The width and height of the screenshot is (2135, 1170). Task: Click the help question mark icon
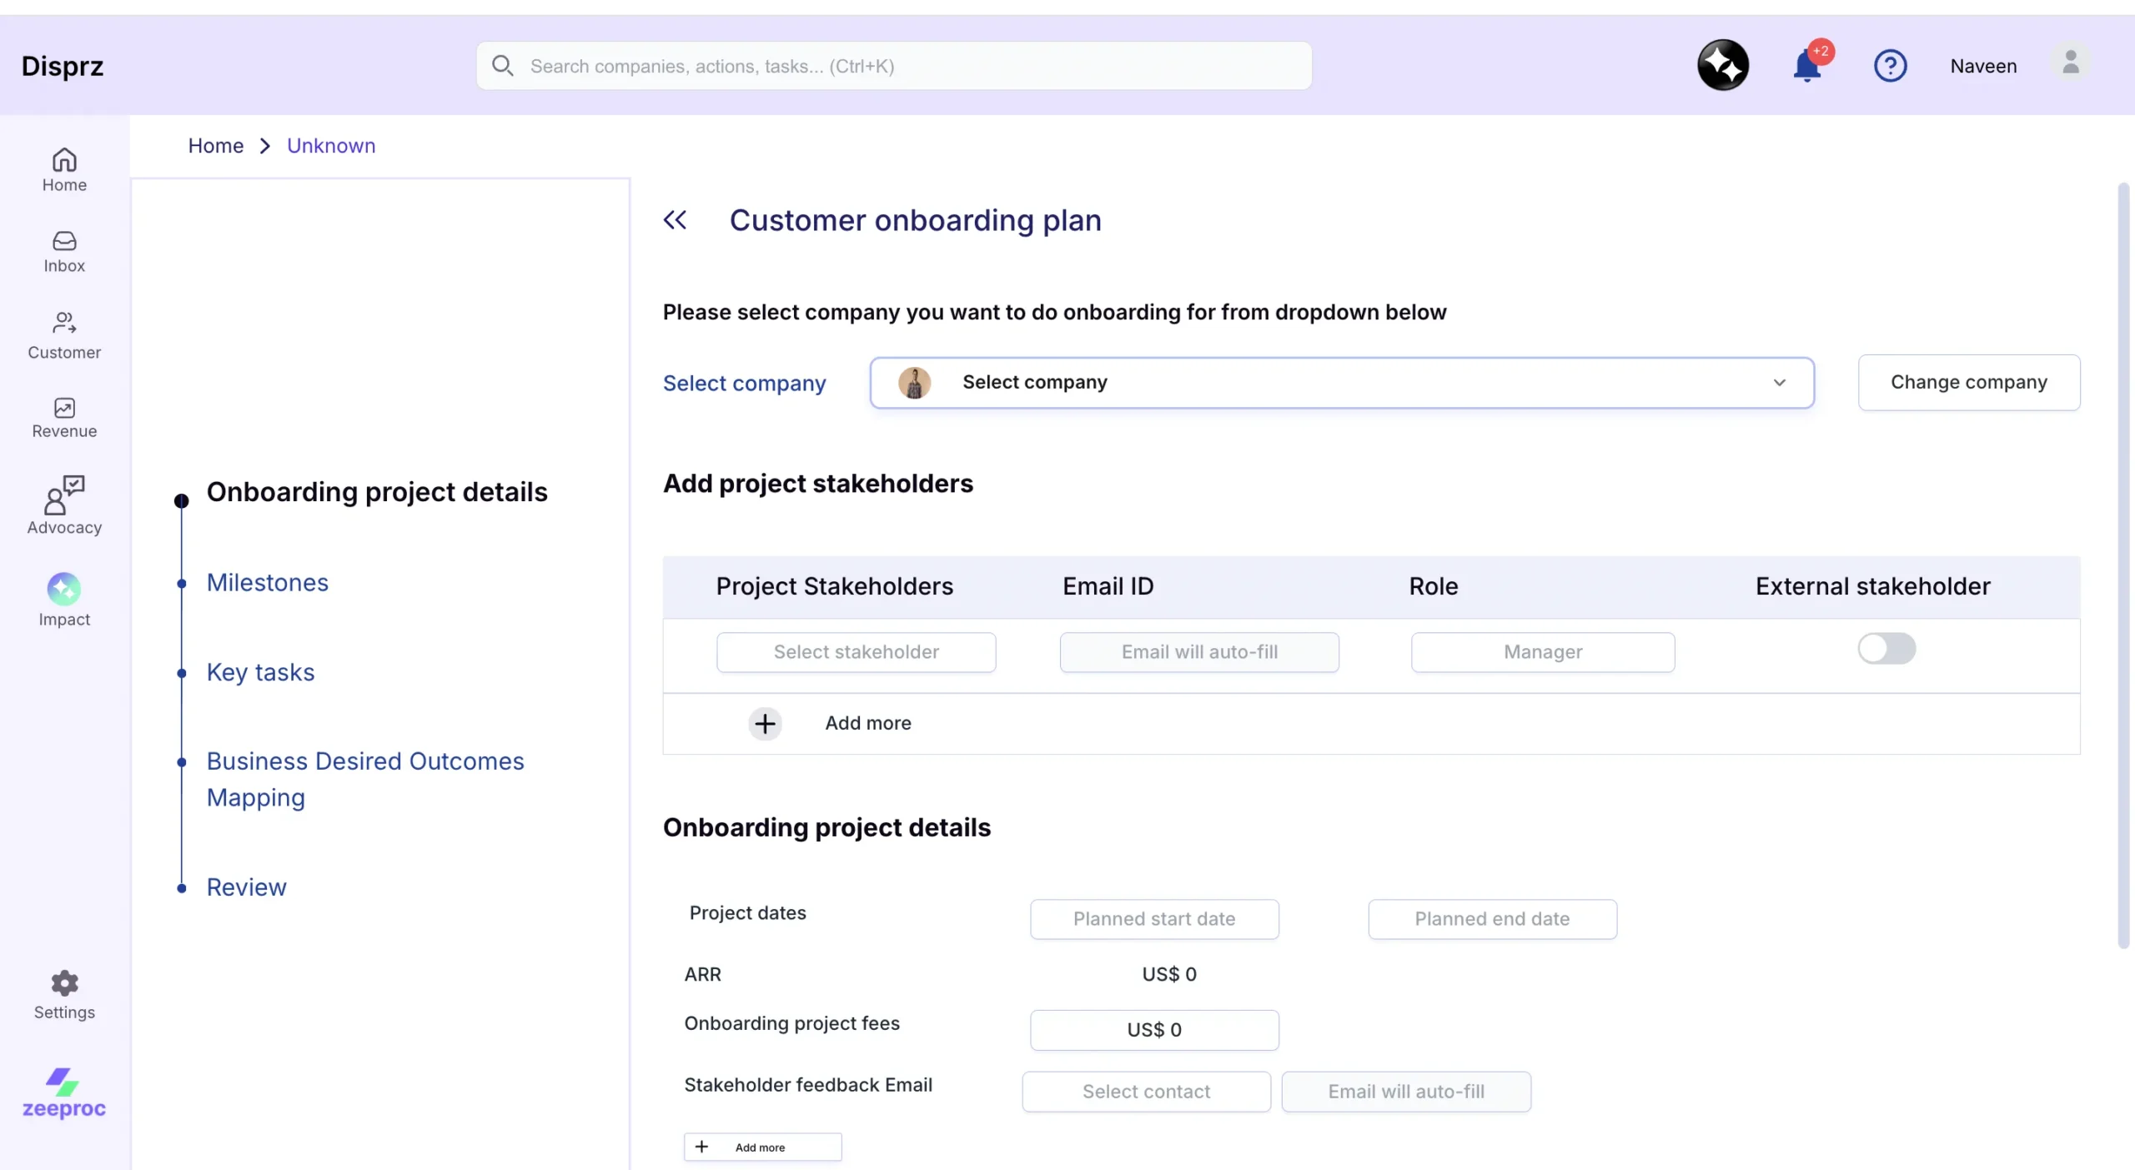pyautogui.click(x=1890, y=66)
